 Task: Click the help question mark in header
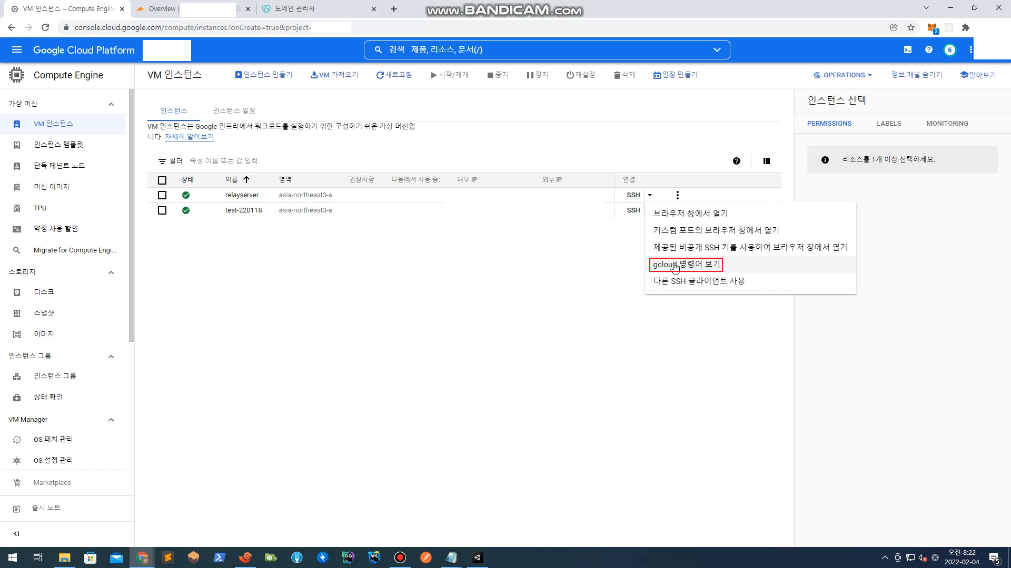click(929, 49)
